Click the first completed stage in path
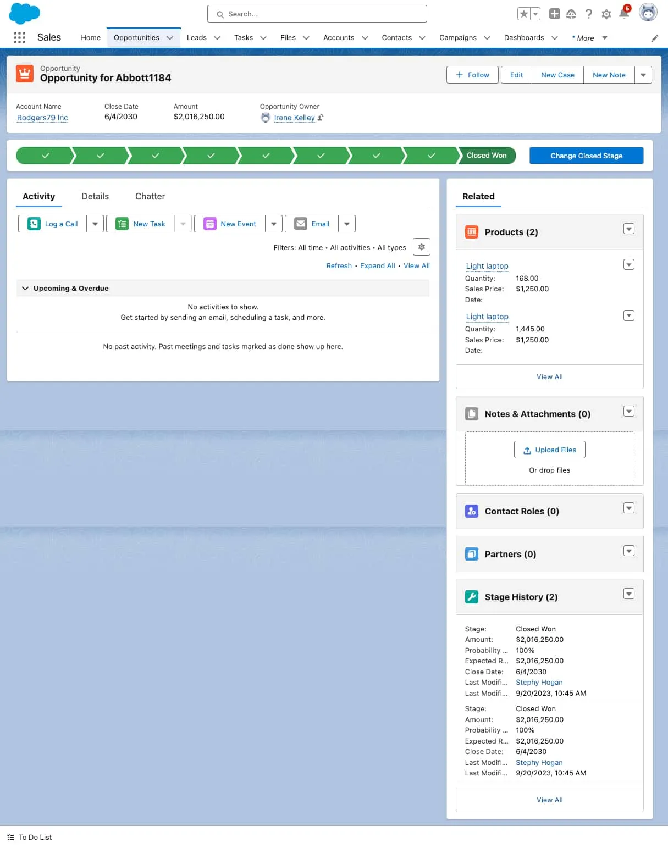This screenshot has width=668, height=848. [x=45, y=156]
